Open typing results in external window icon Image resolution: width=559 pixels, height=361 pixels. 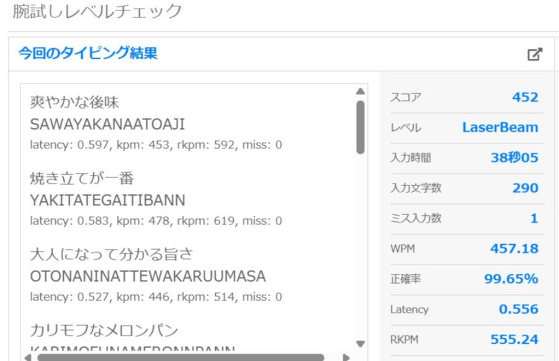click(x=535, y=54)
